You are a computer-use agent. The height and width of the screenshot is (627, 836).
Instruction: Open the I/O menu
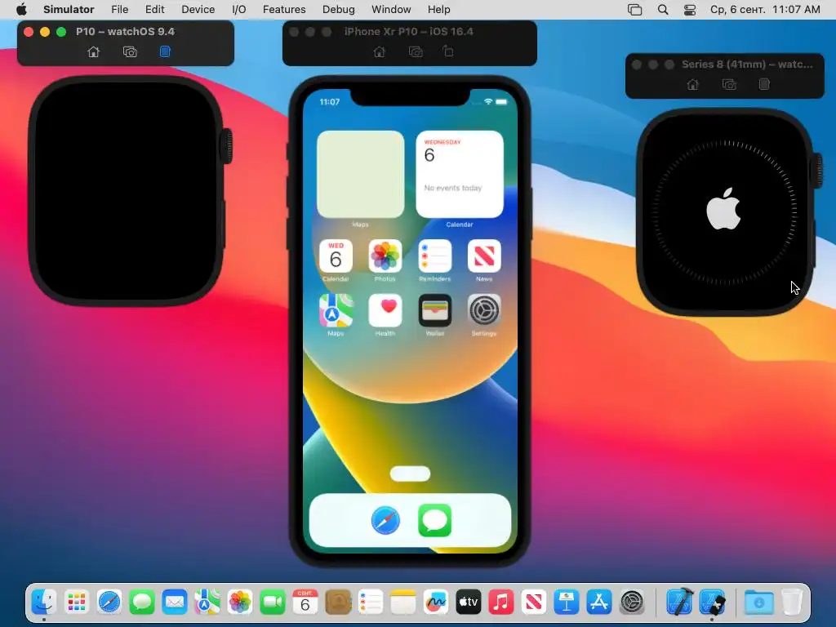click(239, 10)
